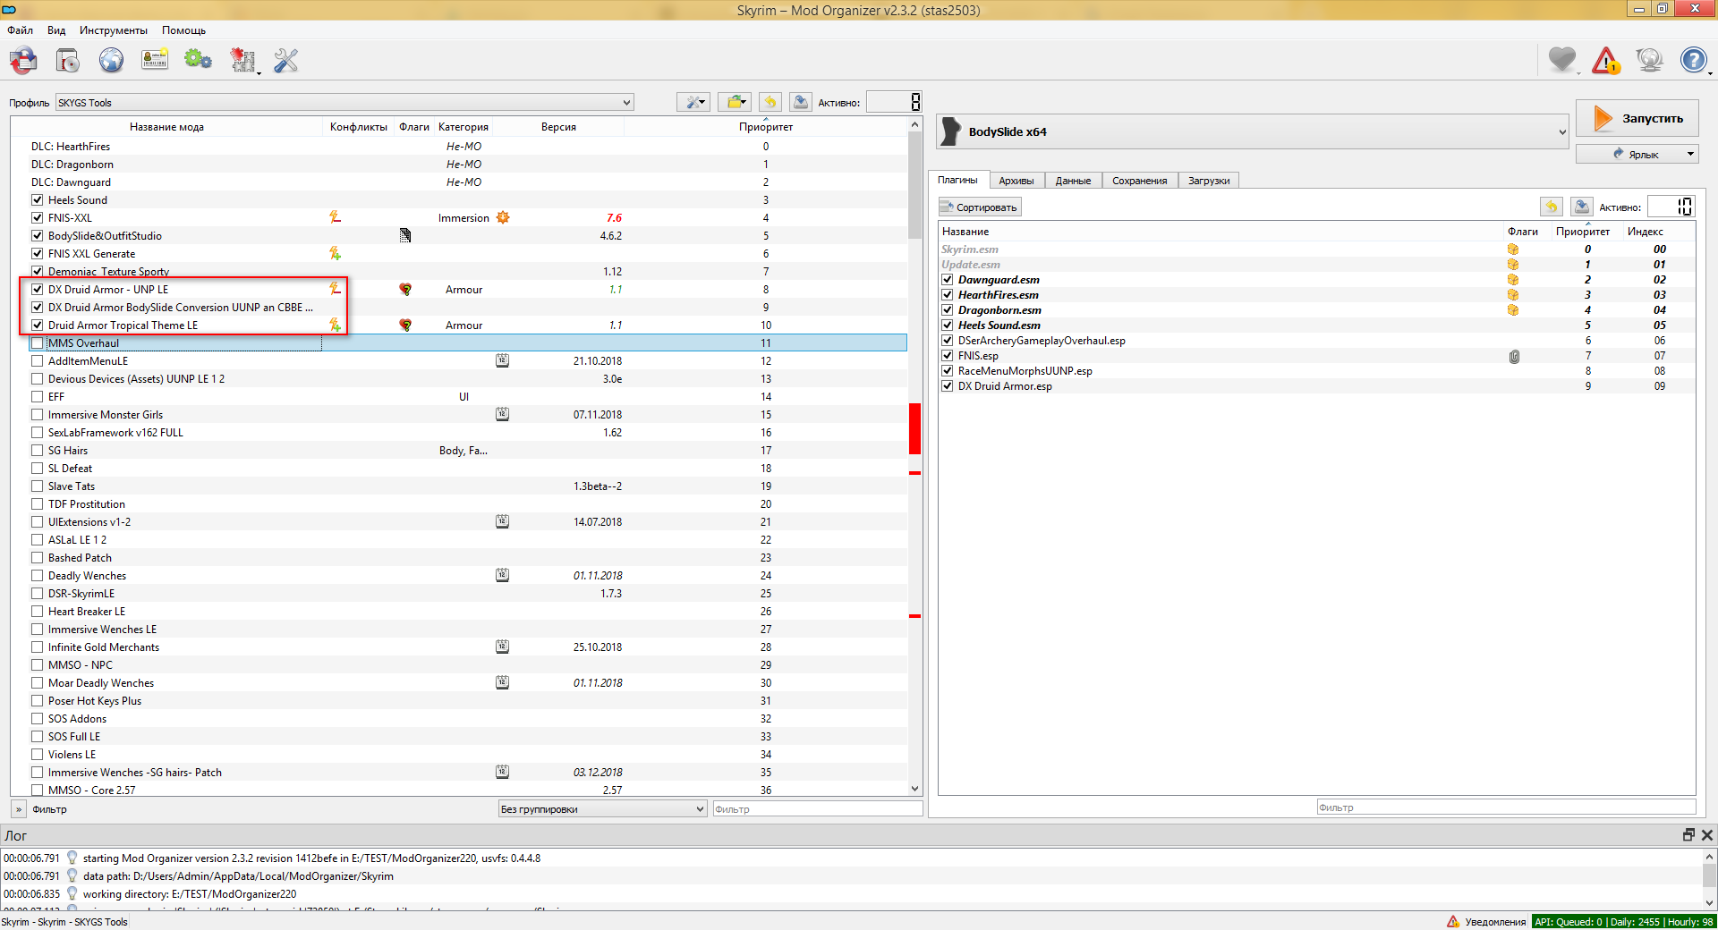This screenshot has width=1718, height=930.
Task: Open the Инструменты menu
Action: pos(114,30)
